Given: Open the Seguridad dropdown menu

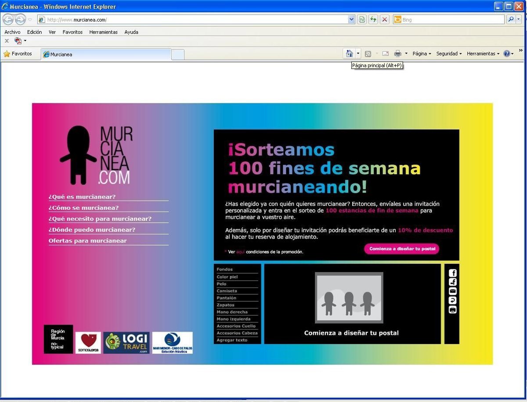Looking at the screenshot, I should (449, 54).
